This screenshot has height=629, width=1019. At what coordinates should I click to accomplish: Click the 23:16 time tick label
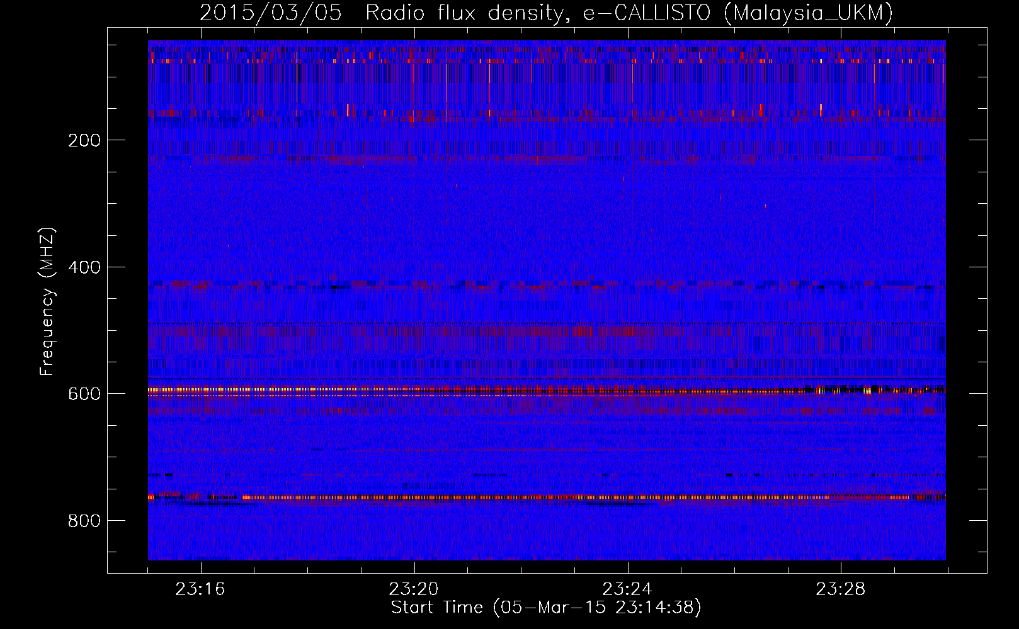click(x=200, y=589)
